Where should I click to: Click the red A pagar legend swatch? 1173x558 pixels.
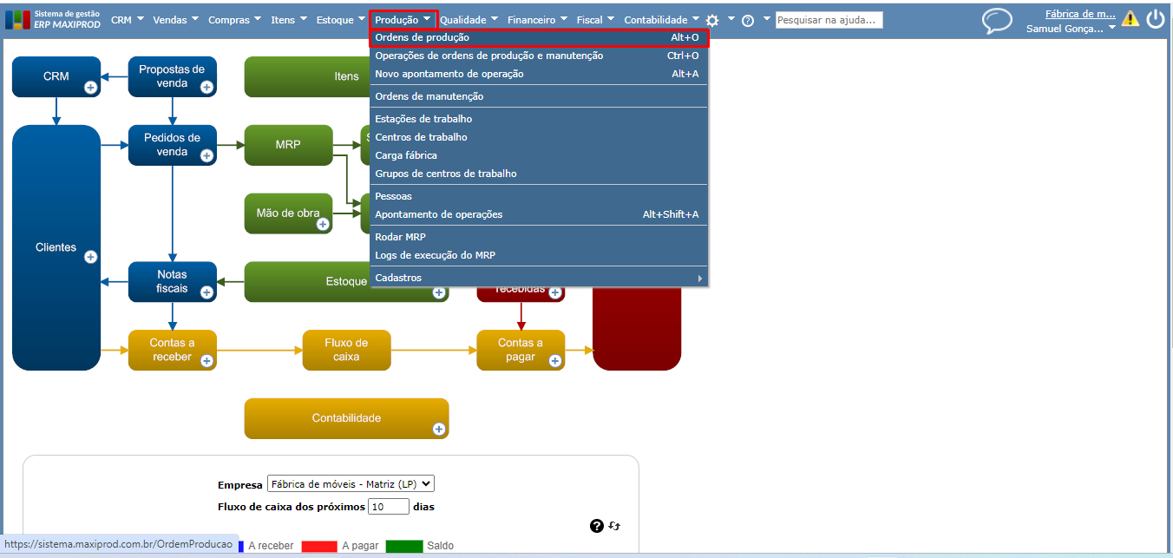click(x=318, y=546)
